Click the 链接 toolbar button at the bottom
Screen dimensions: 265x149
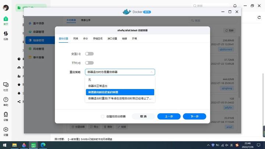point(122,127)
